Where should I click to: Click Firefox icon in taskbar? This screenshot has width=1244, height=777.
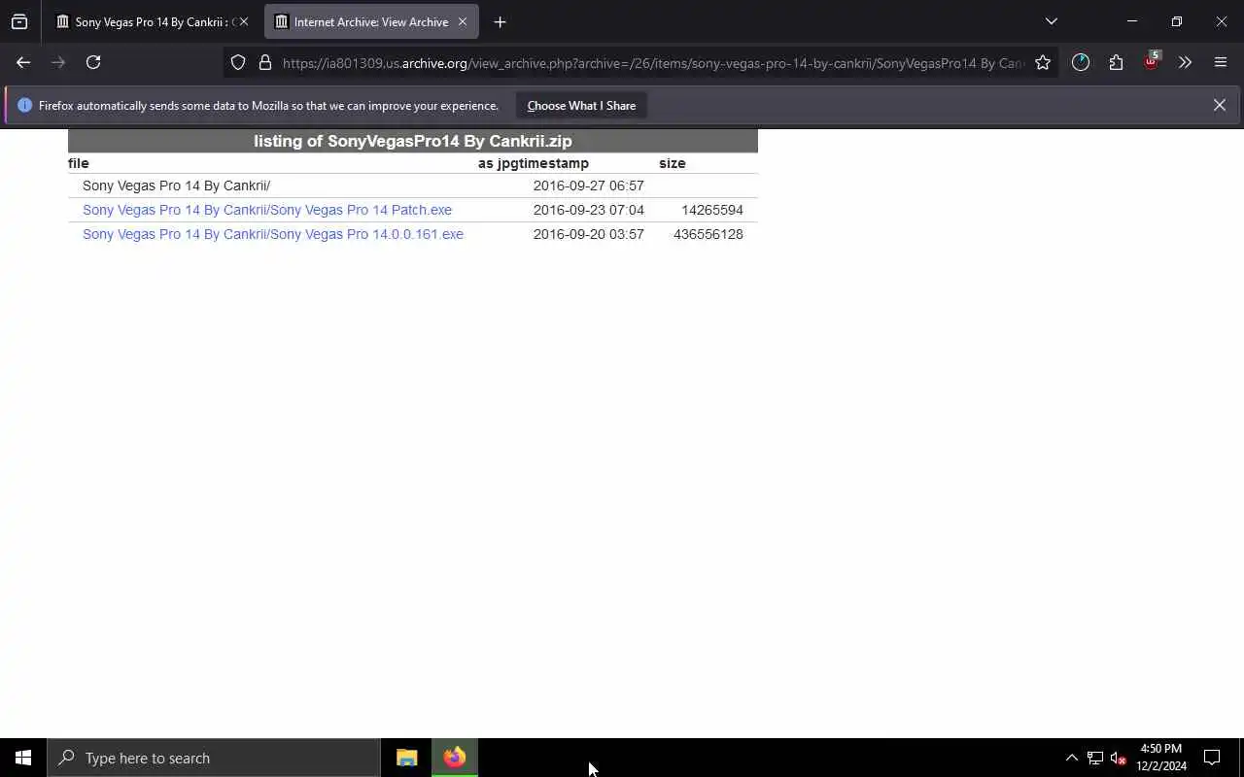click(455, 758)
